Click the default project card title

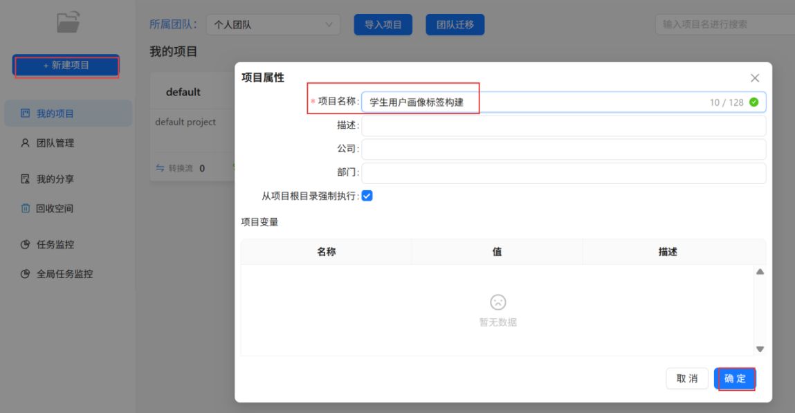click(x=183, y=92)
